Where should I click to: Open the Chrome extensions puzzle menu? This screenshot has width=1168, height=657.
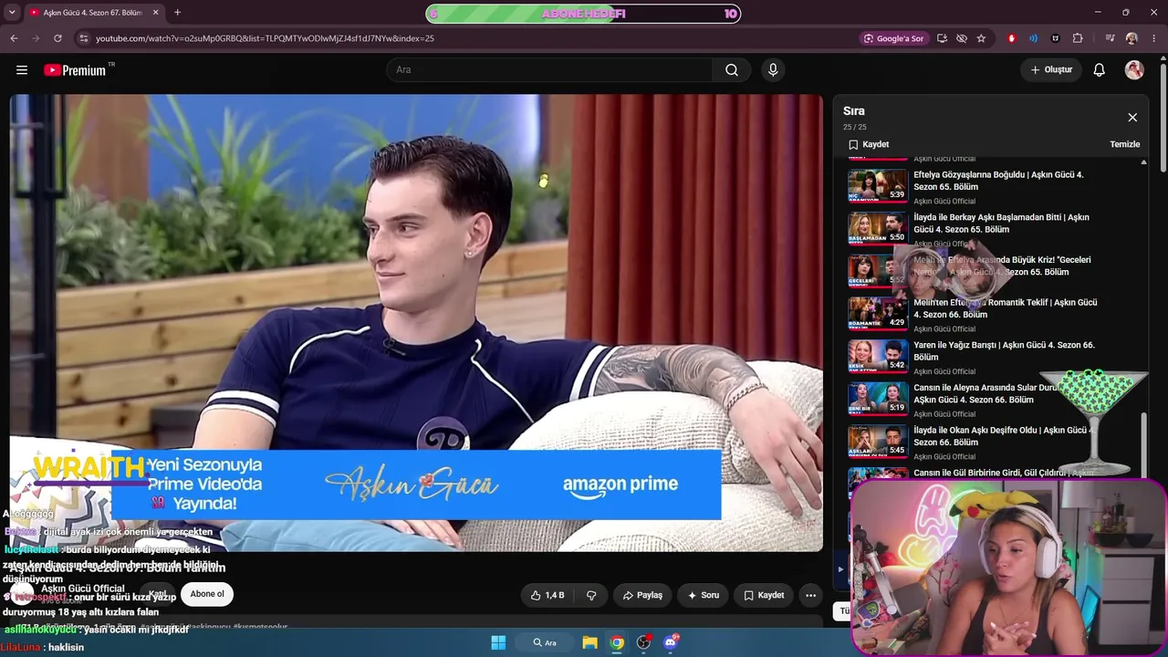click(1078, 38)
